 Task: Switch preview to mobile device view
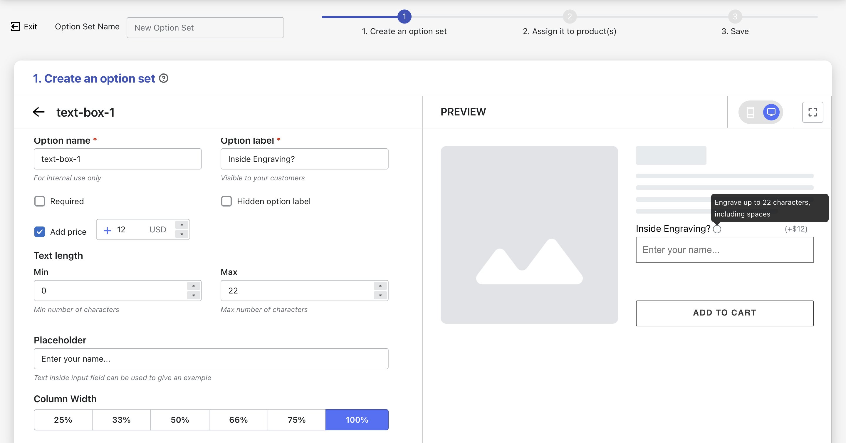tap(751, 112)
